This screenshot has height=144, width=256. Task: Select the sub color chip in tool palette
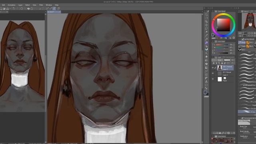click(207, 94)
